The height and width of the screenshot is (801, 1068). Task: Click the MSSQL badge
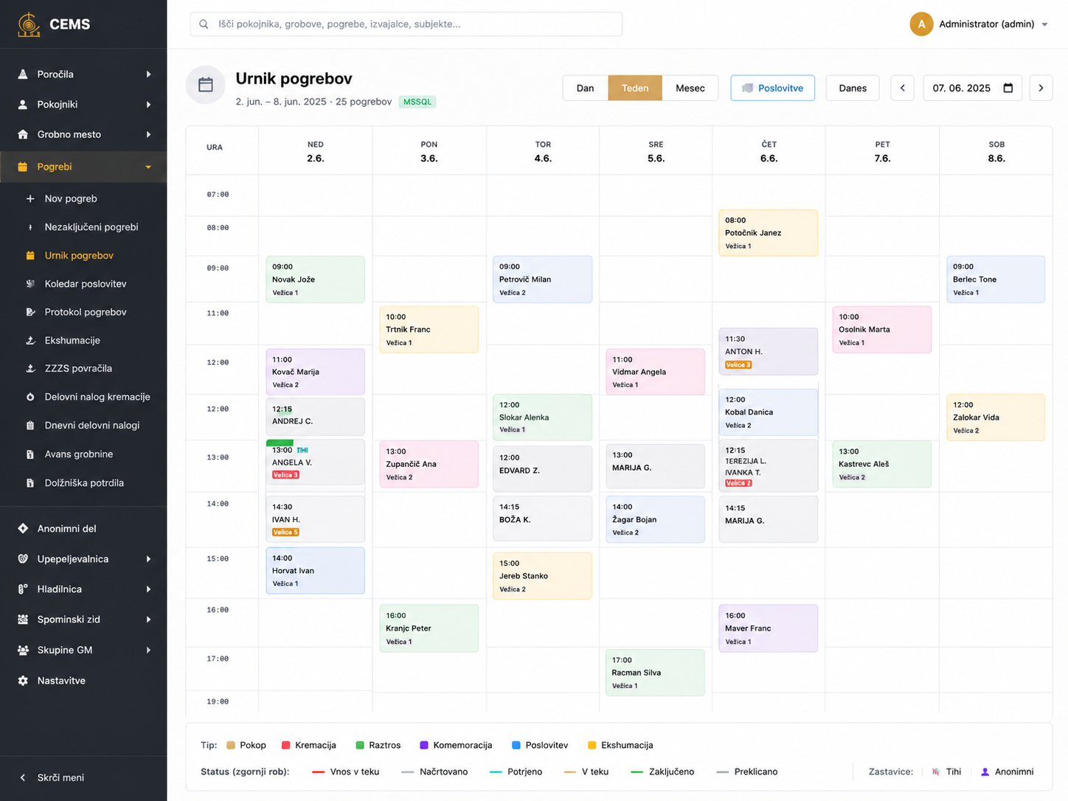[x=417, y=102]
